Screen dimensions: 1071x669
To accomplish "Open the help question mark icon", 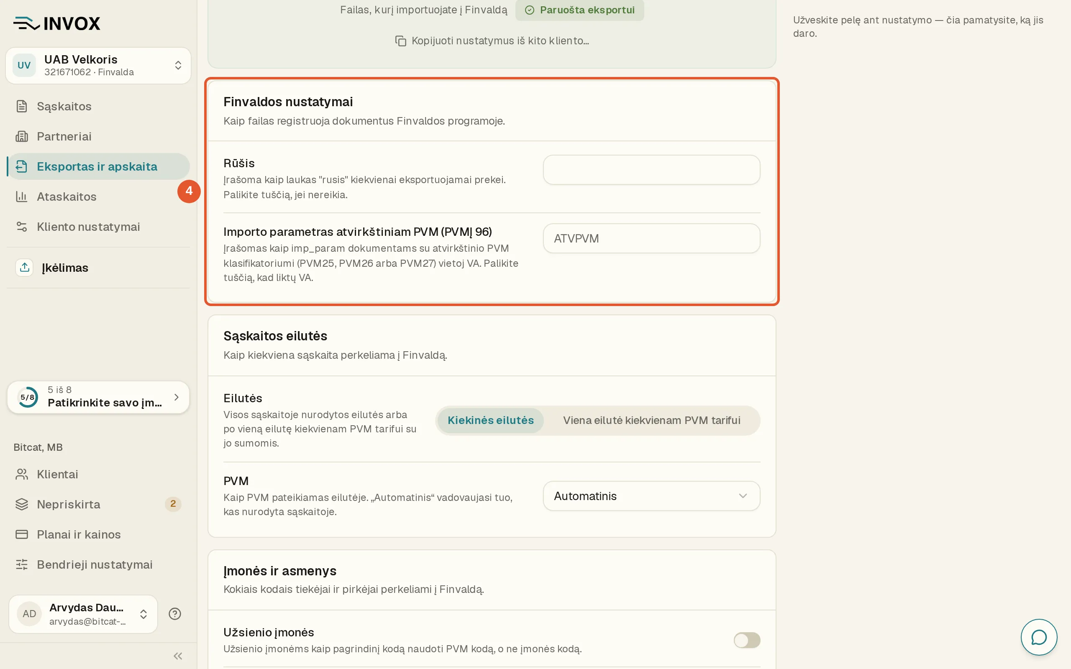I will point(175,614).
